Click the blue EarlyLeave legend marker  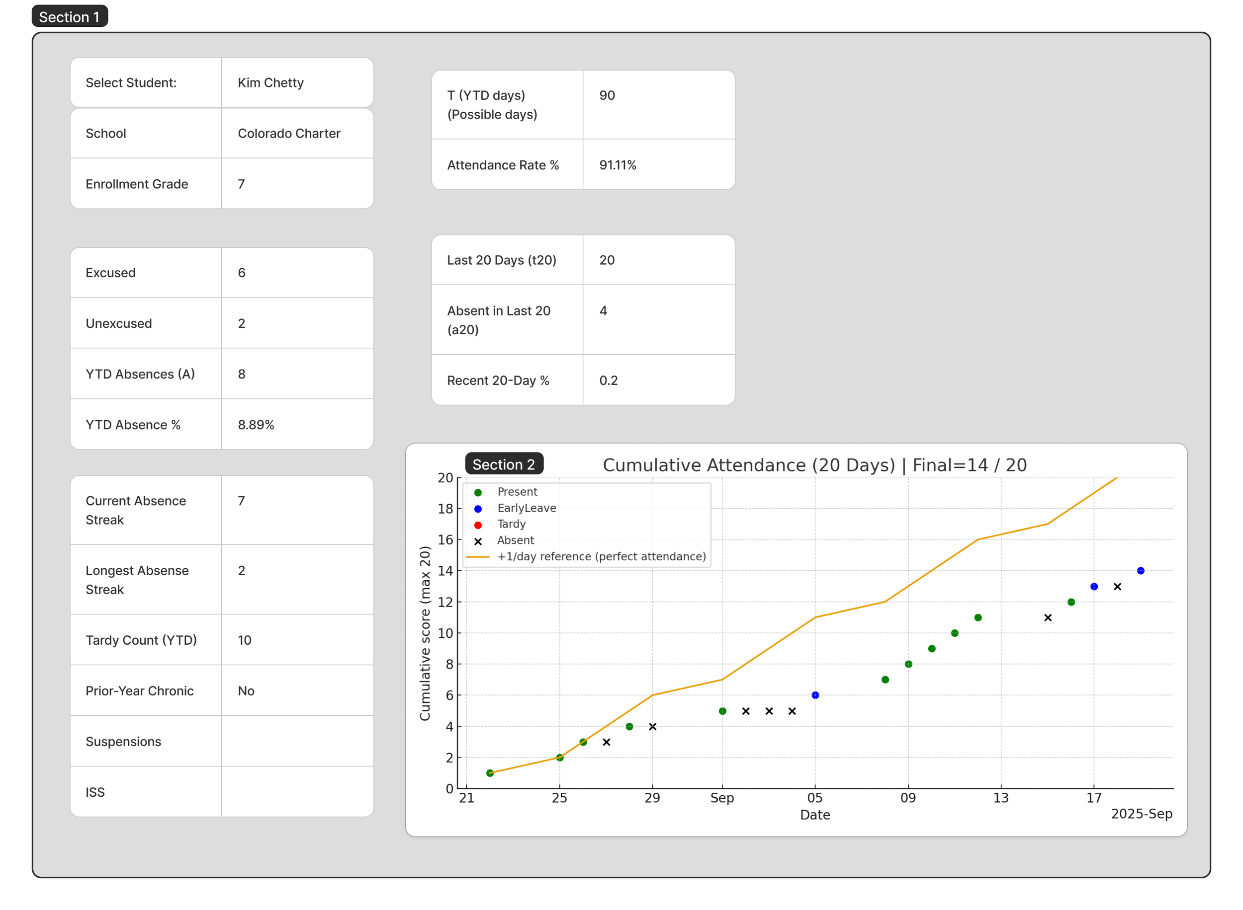coord(478,509)
